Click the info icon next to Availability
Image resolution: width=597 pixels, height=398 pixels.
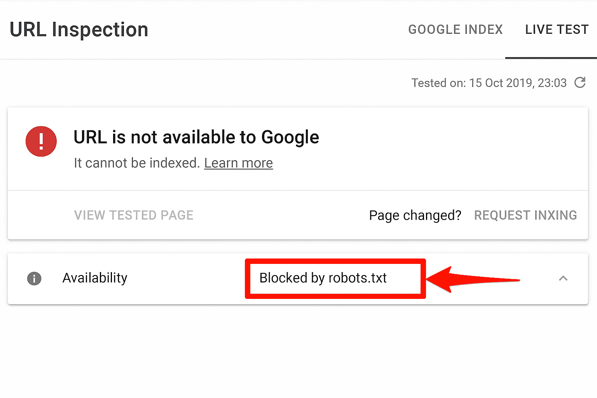tap(34, 278)
